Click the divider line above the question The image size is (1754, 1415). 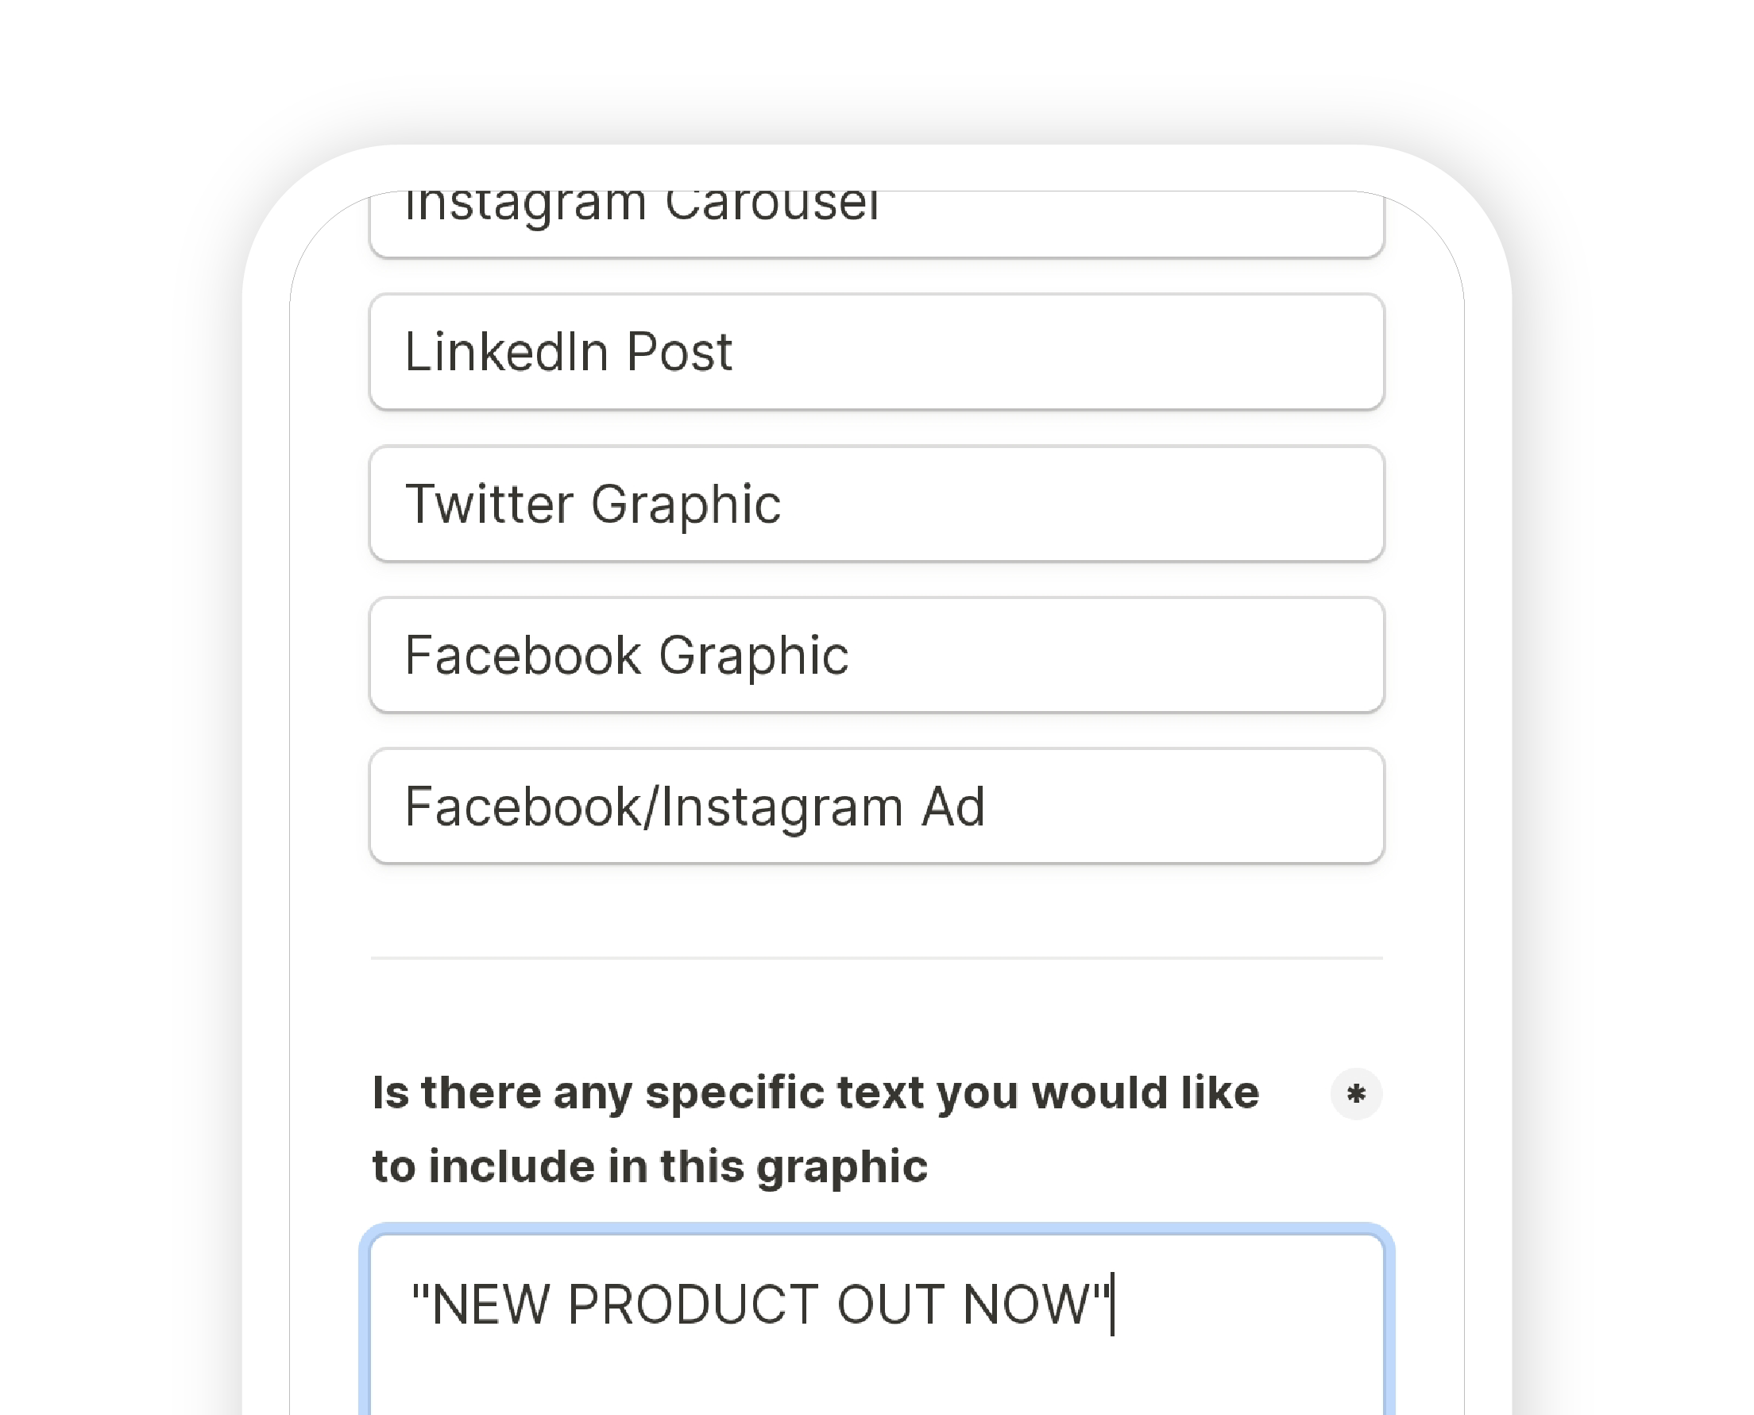(876, 958)
